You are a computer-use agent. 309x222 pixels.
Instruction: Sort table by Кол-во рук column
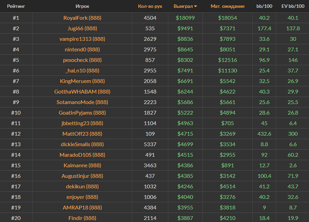[x=150, y=6]
